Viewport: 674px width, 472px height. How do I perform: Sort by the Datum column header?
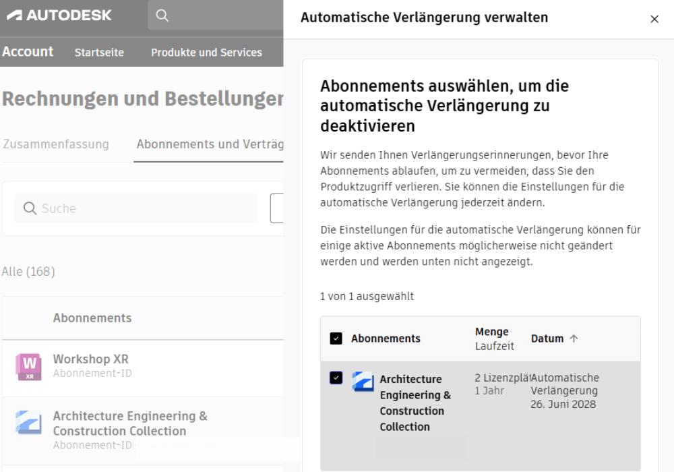(547, 338)
